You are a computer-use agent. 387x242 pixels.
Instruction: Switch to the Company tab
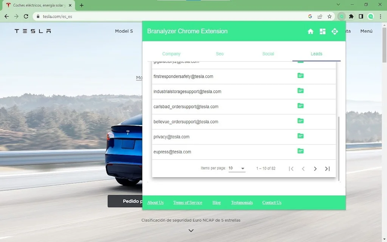[171, 54]
